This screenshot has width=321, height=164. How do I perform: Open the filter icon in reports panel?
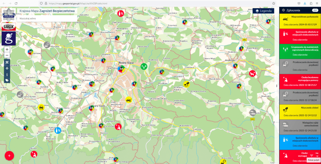click(x=311, y=155)
